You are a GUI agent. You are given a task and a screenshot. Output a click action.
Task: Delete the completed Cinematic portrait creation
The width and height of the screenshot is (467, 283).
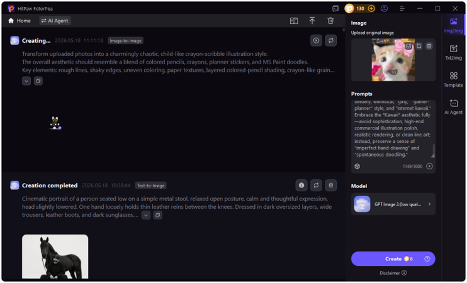tap(331, 186)
